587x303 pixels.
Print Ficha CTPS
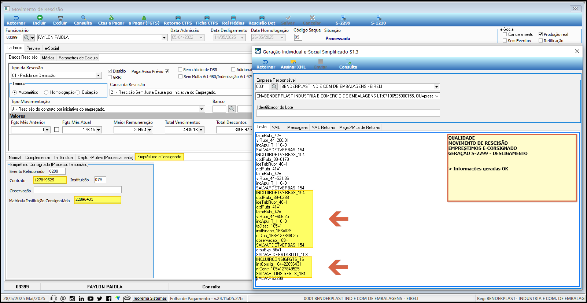207,20
